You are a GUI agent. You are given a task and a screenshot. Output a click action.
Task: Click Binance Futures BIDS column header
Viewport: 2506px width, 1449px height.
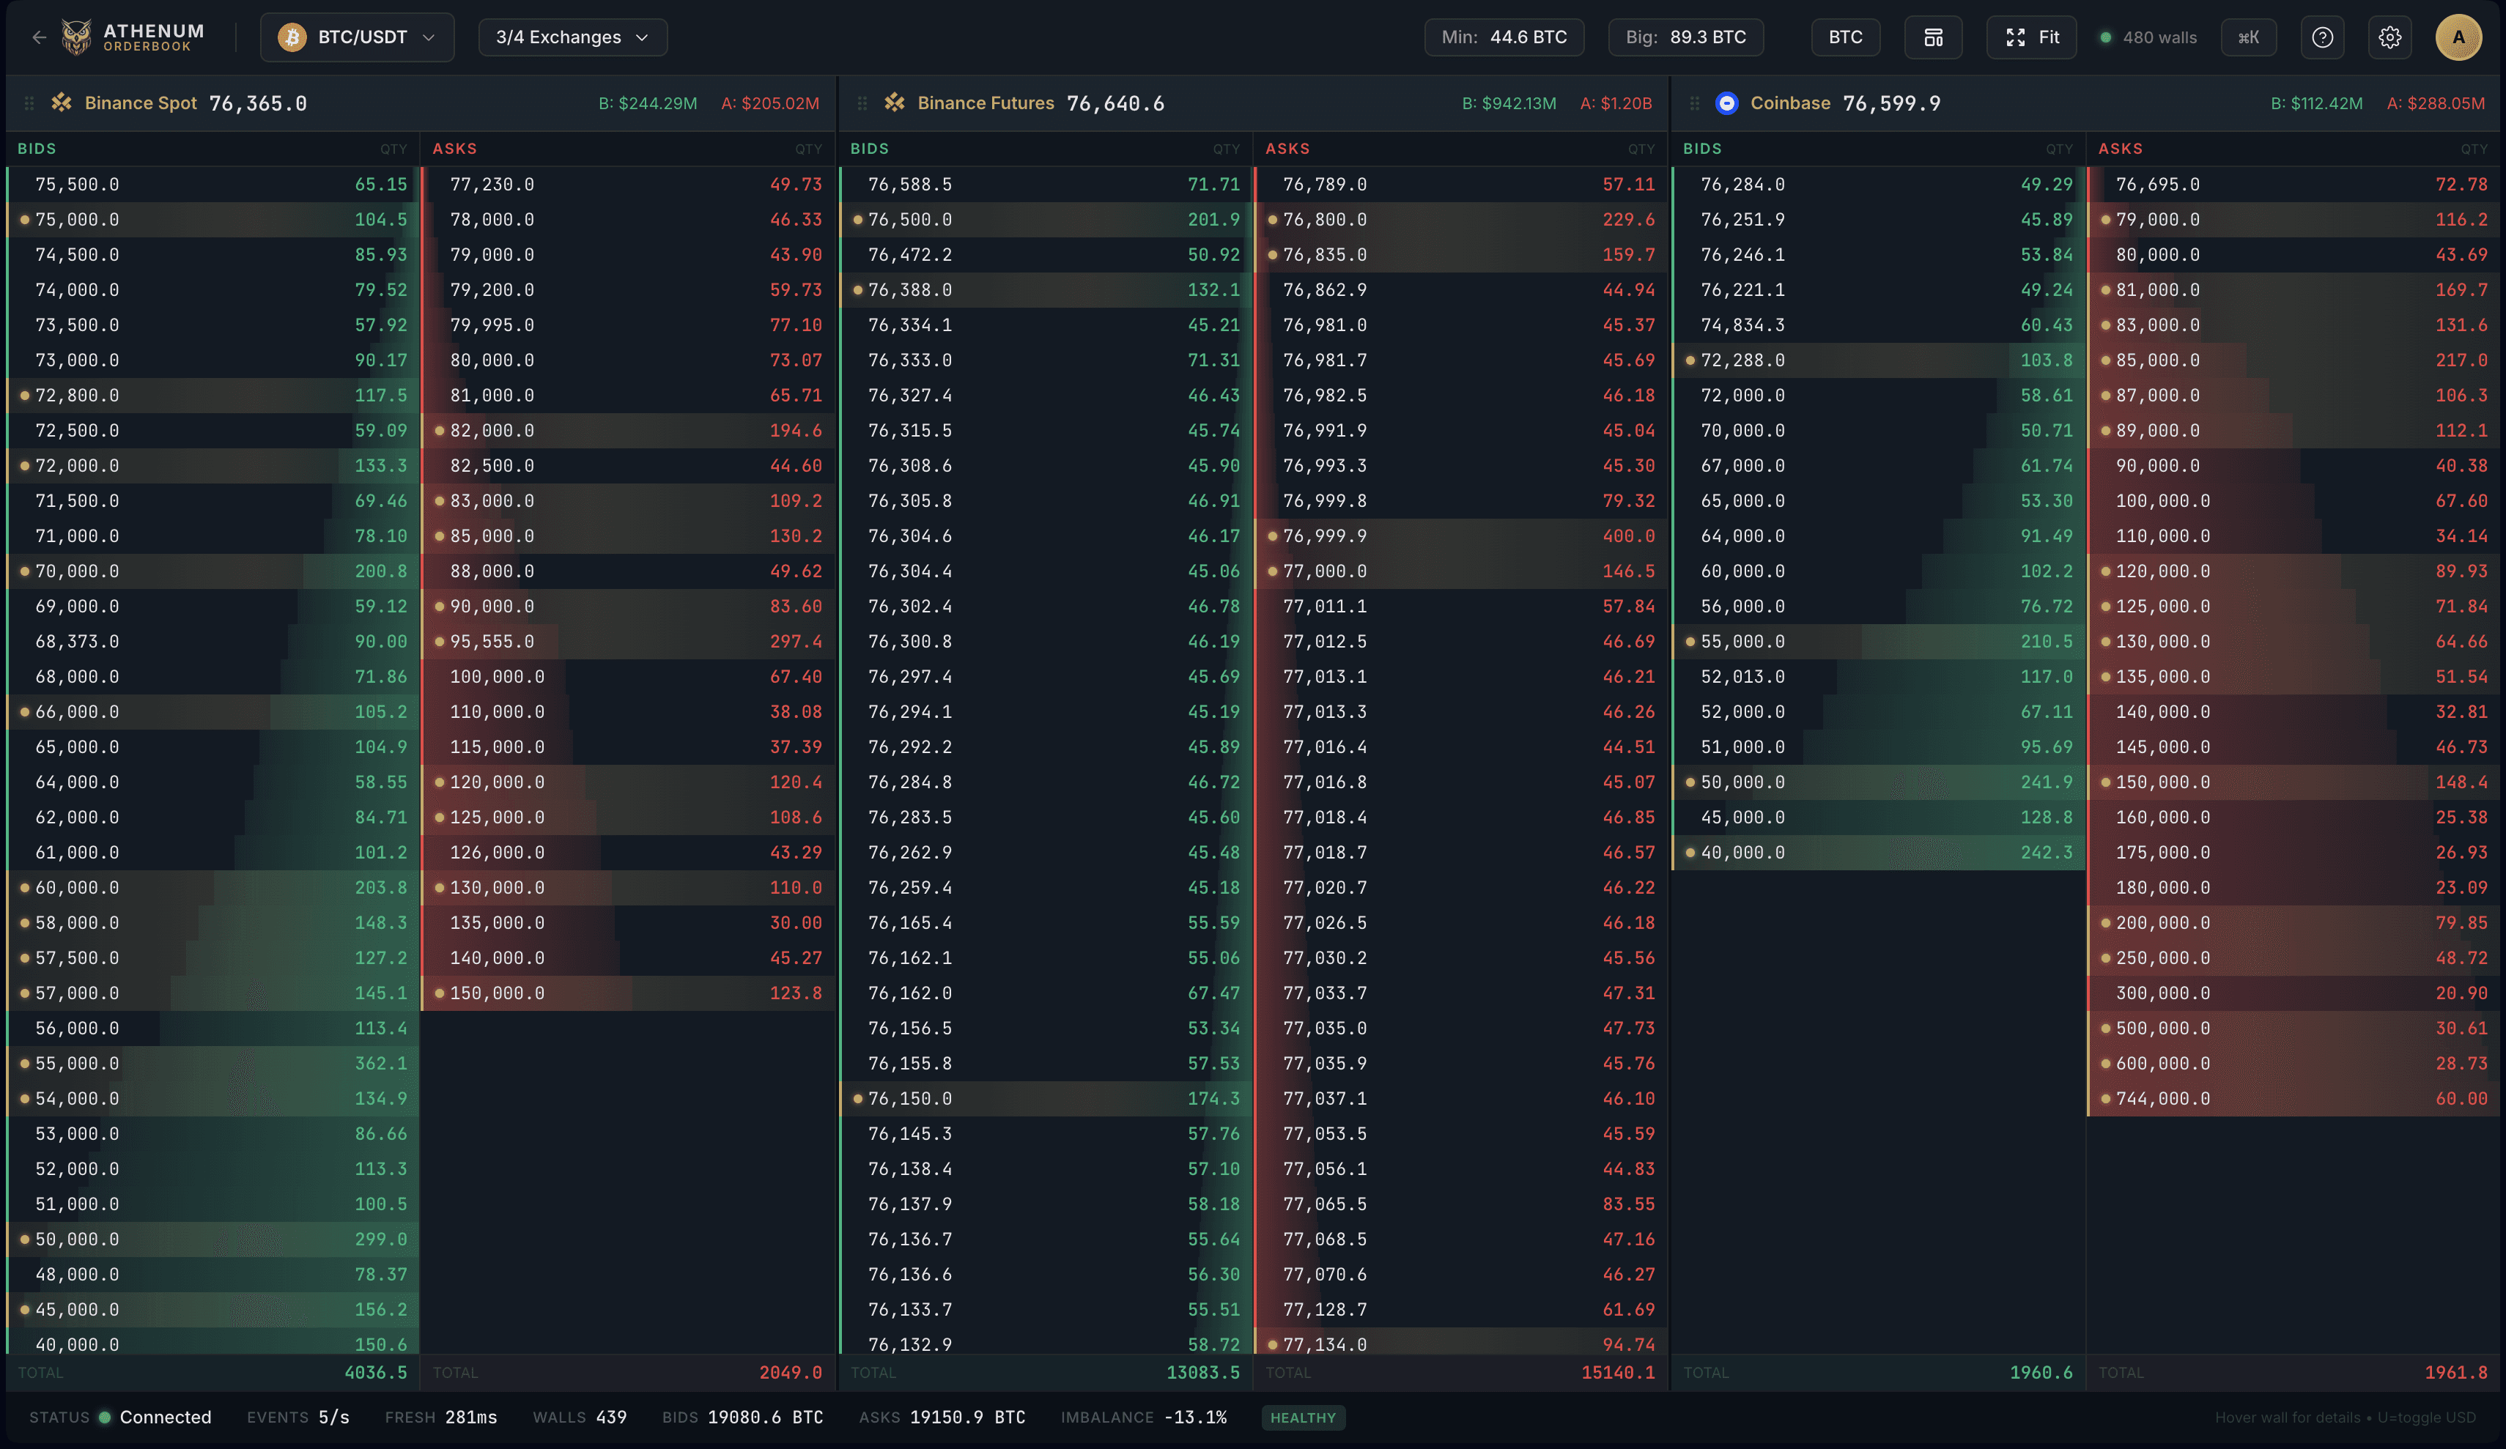(x=869, y=148)
